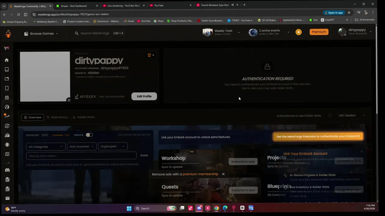Open Windows Start menu

pos(129,208)
